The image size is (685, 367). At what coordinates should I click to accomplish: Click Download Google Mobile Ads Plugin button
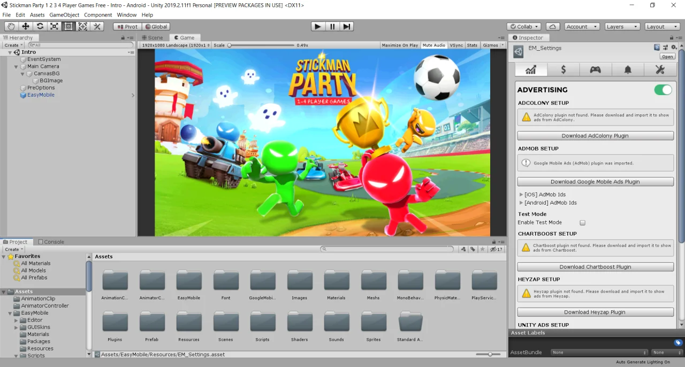click(595, 182)
